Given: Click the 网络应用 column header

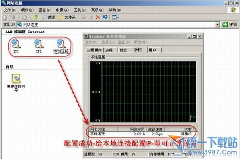Looking at the screenshot, I should [132, 129].
